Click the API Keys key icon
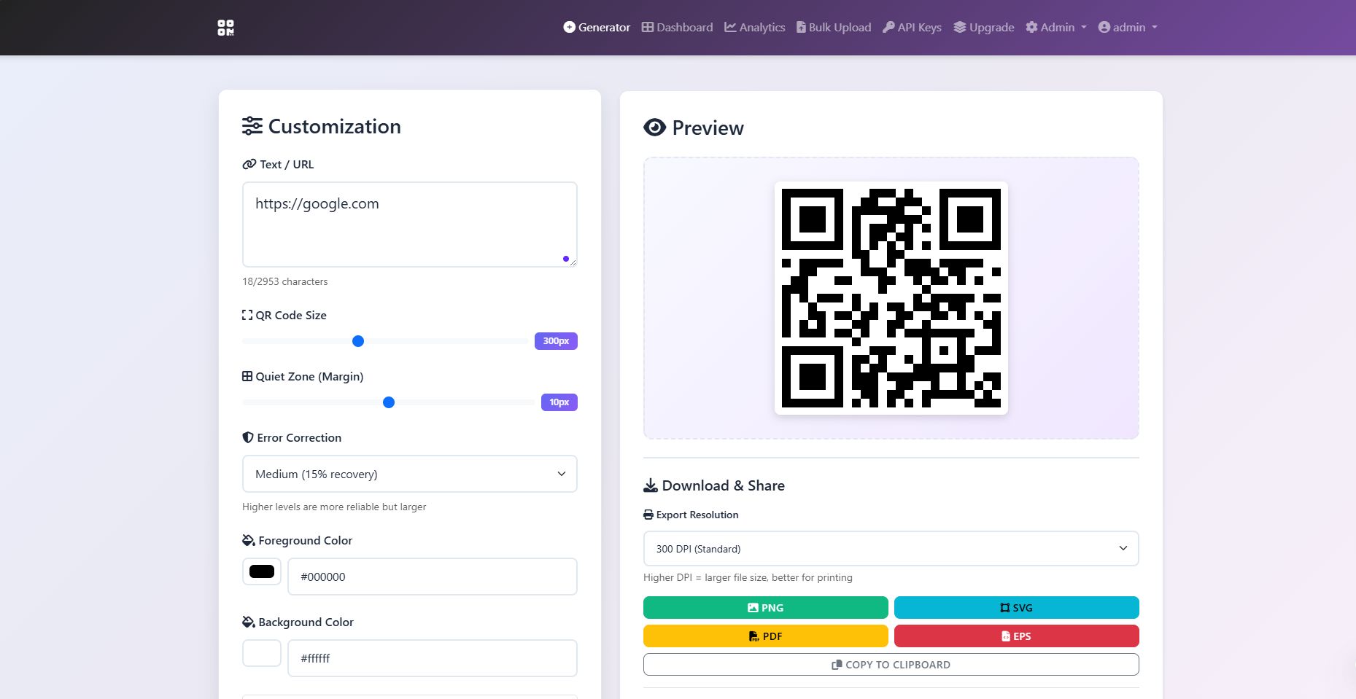1356x699 pixels. coord(888,27)
